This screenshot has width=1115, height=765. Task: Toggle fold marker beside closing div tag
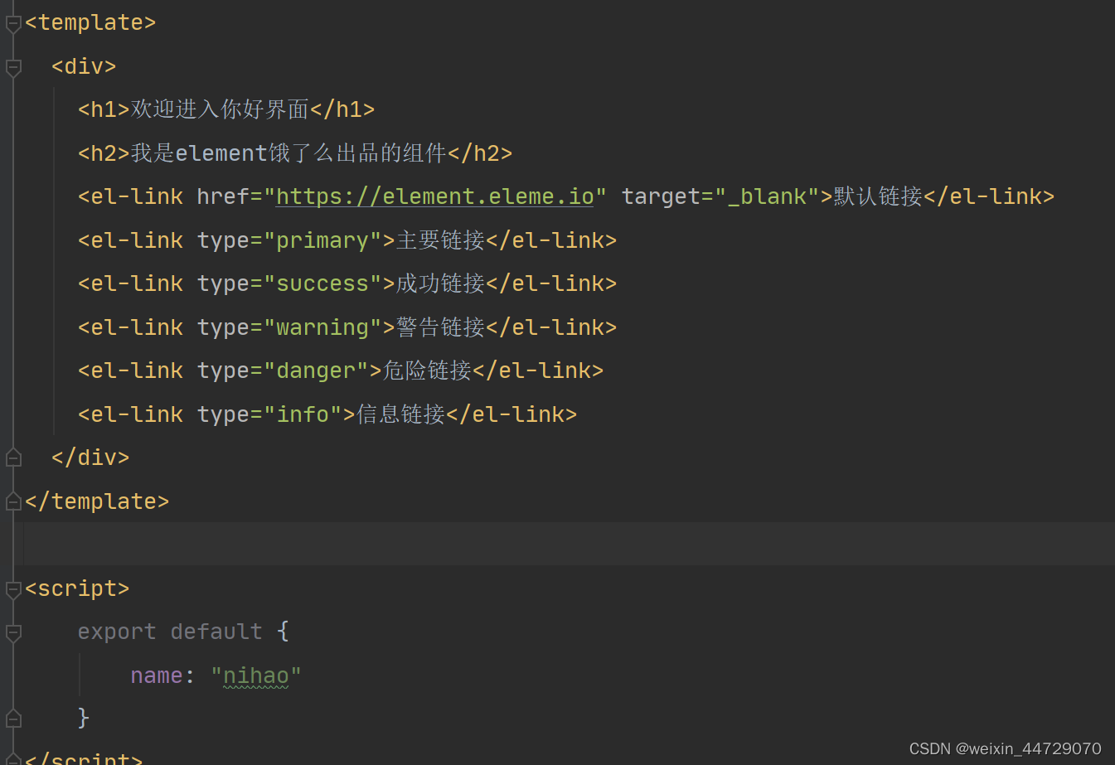tap(13, 457)
